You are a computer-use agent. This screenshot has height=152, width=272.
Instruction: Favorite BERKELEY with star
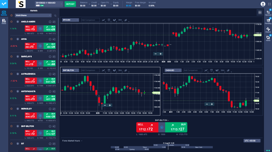click(x=12, y=109)
